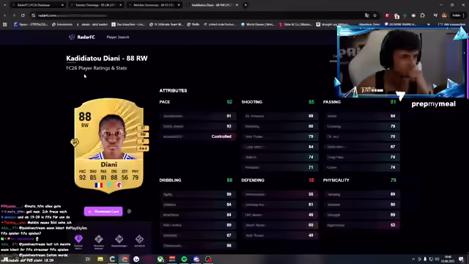Image resolution: width=469 pixels, height=264 pixels.
Task: Click the PlayStyle badge on card's left edge
Action: [x=75, y=142]
